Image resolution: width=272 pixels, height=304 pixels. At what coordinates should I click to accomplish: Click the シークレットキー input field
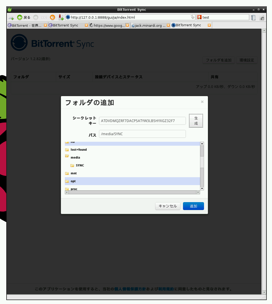(142, 121)
